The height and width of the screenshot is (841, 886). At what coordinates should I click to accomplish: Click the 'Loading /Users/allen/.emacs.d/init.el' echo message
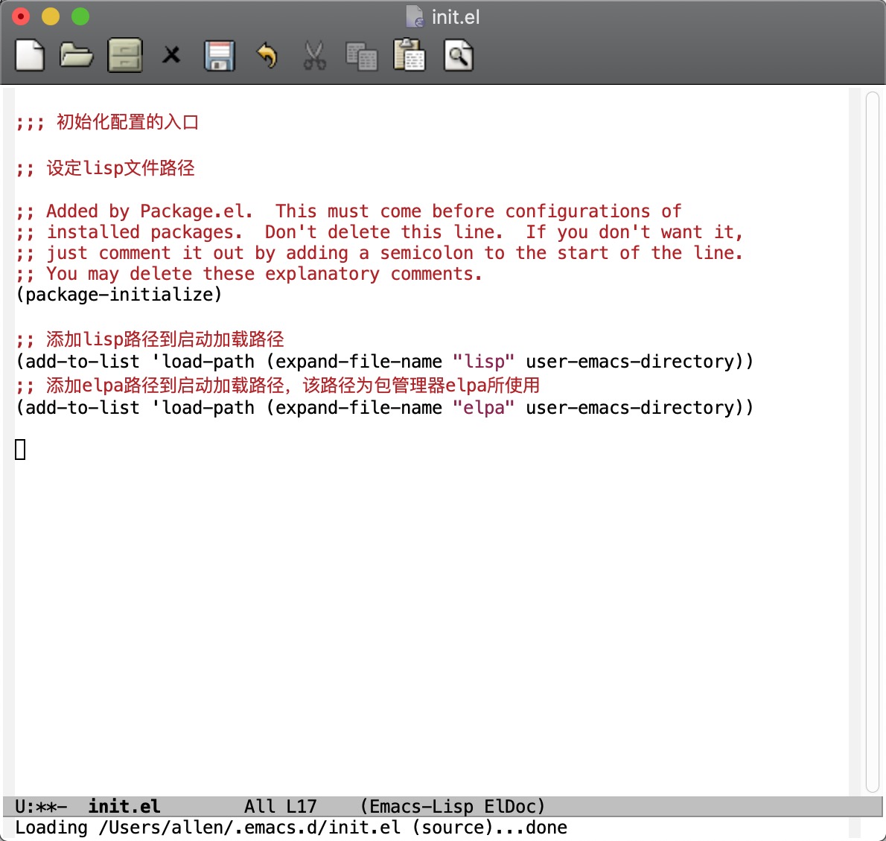[x=291, y=828]
